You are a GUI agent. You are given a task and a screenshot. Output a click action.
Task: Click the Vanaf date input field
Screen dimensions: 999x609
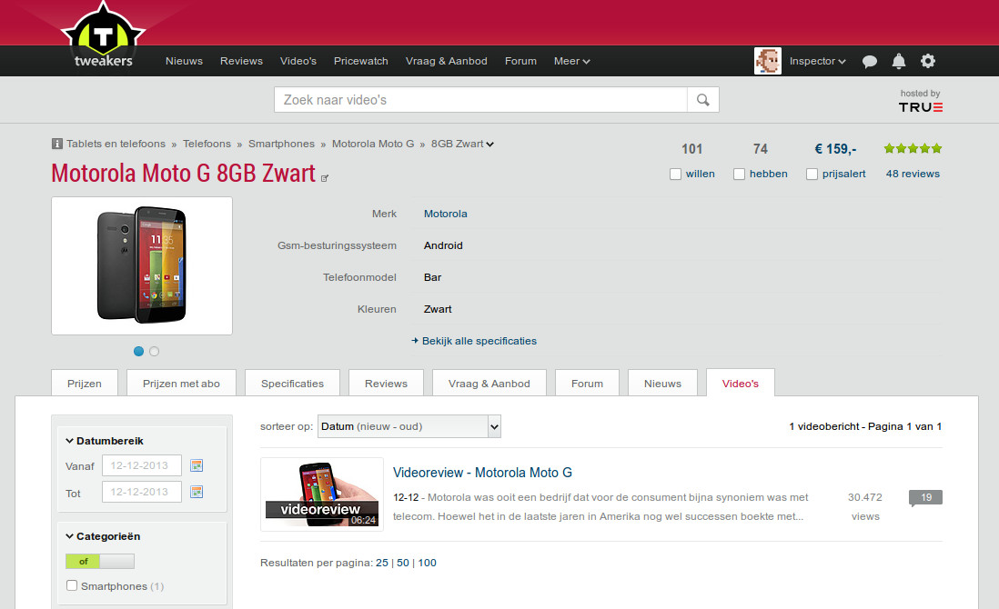tap(141, 465)
